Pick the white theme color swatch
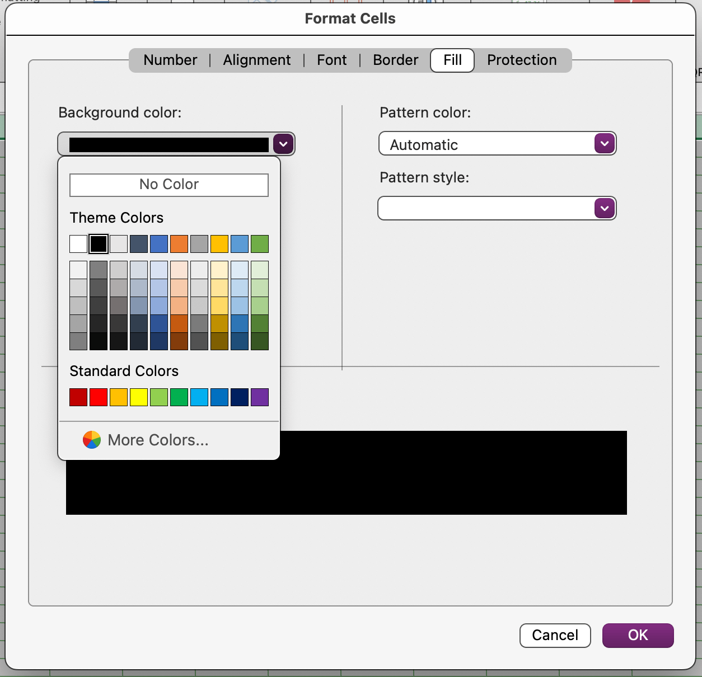 (78, 244)
